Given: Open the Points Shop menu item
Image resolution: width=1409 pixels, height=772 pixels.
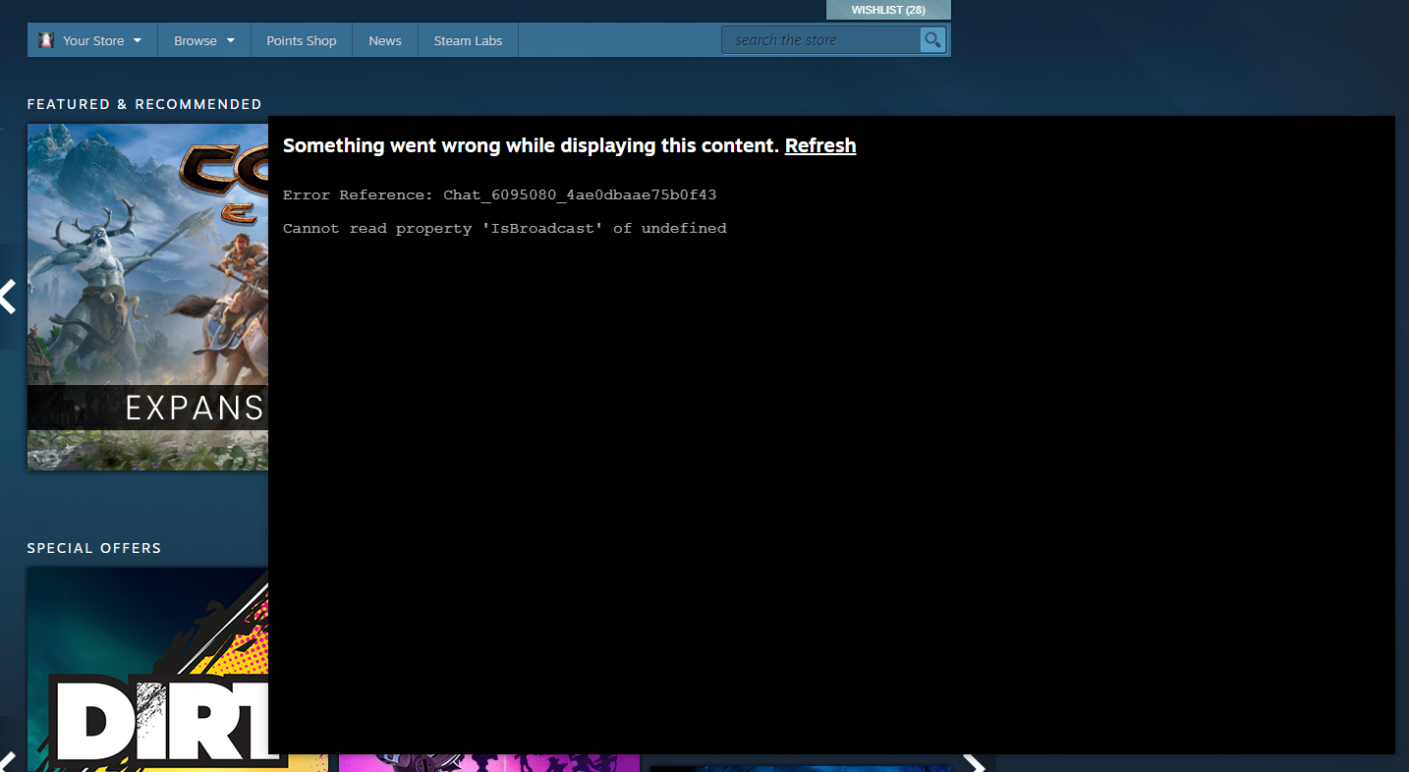Looking at the screenshot, I should point(301,40).
